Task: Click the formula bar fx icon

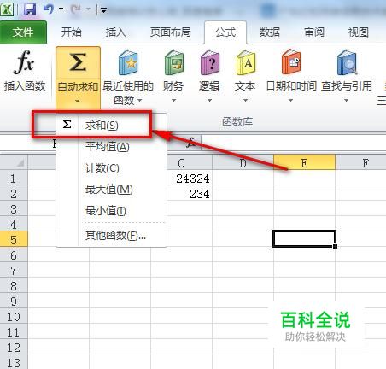Action: [191, 143]
